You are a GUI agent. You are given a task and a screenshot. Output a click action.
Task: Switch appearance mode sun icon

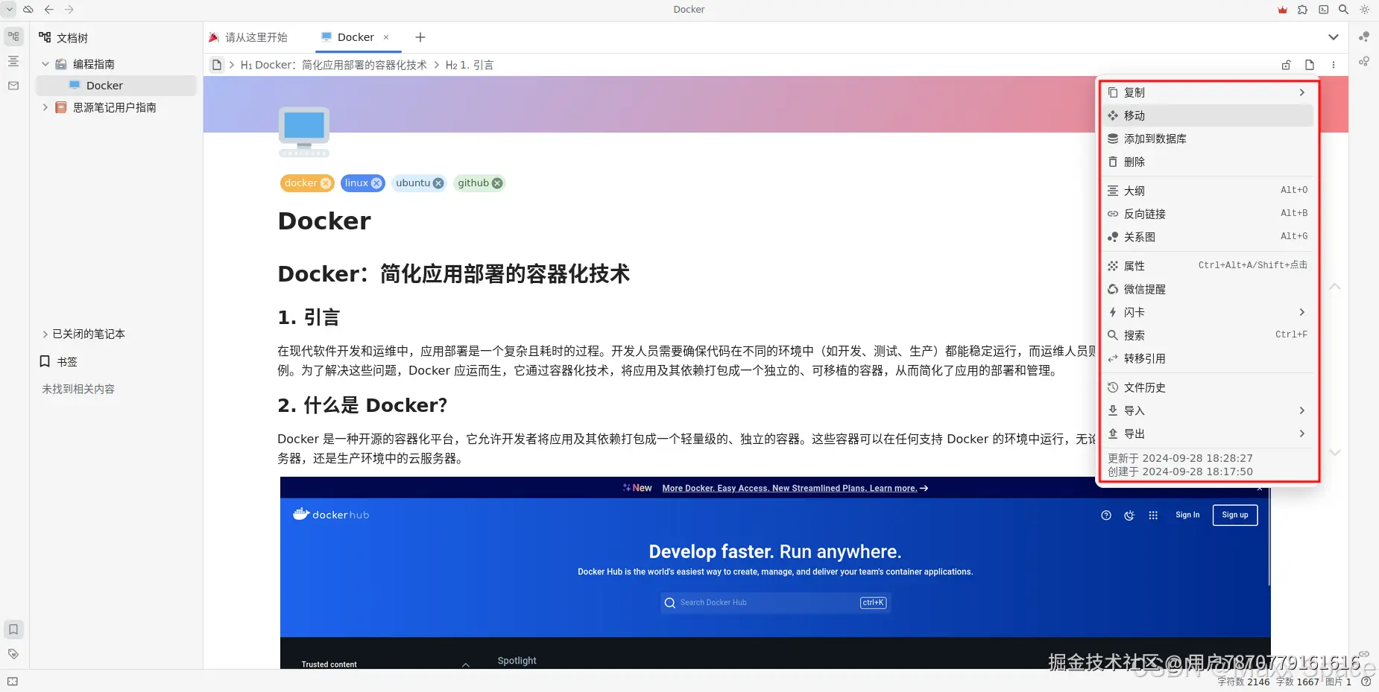tap(1364, 10)
